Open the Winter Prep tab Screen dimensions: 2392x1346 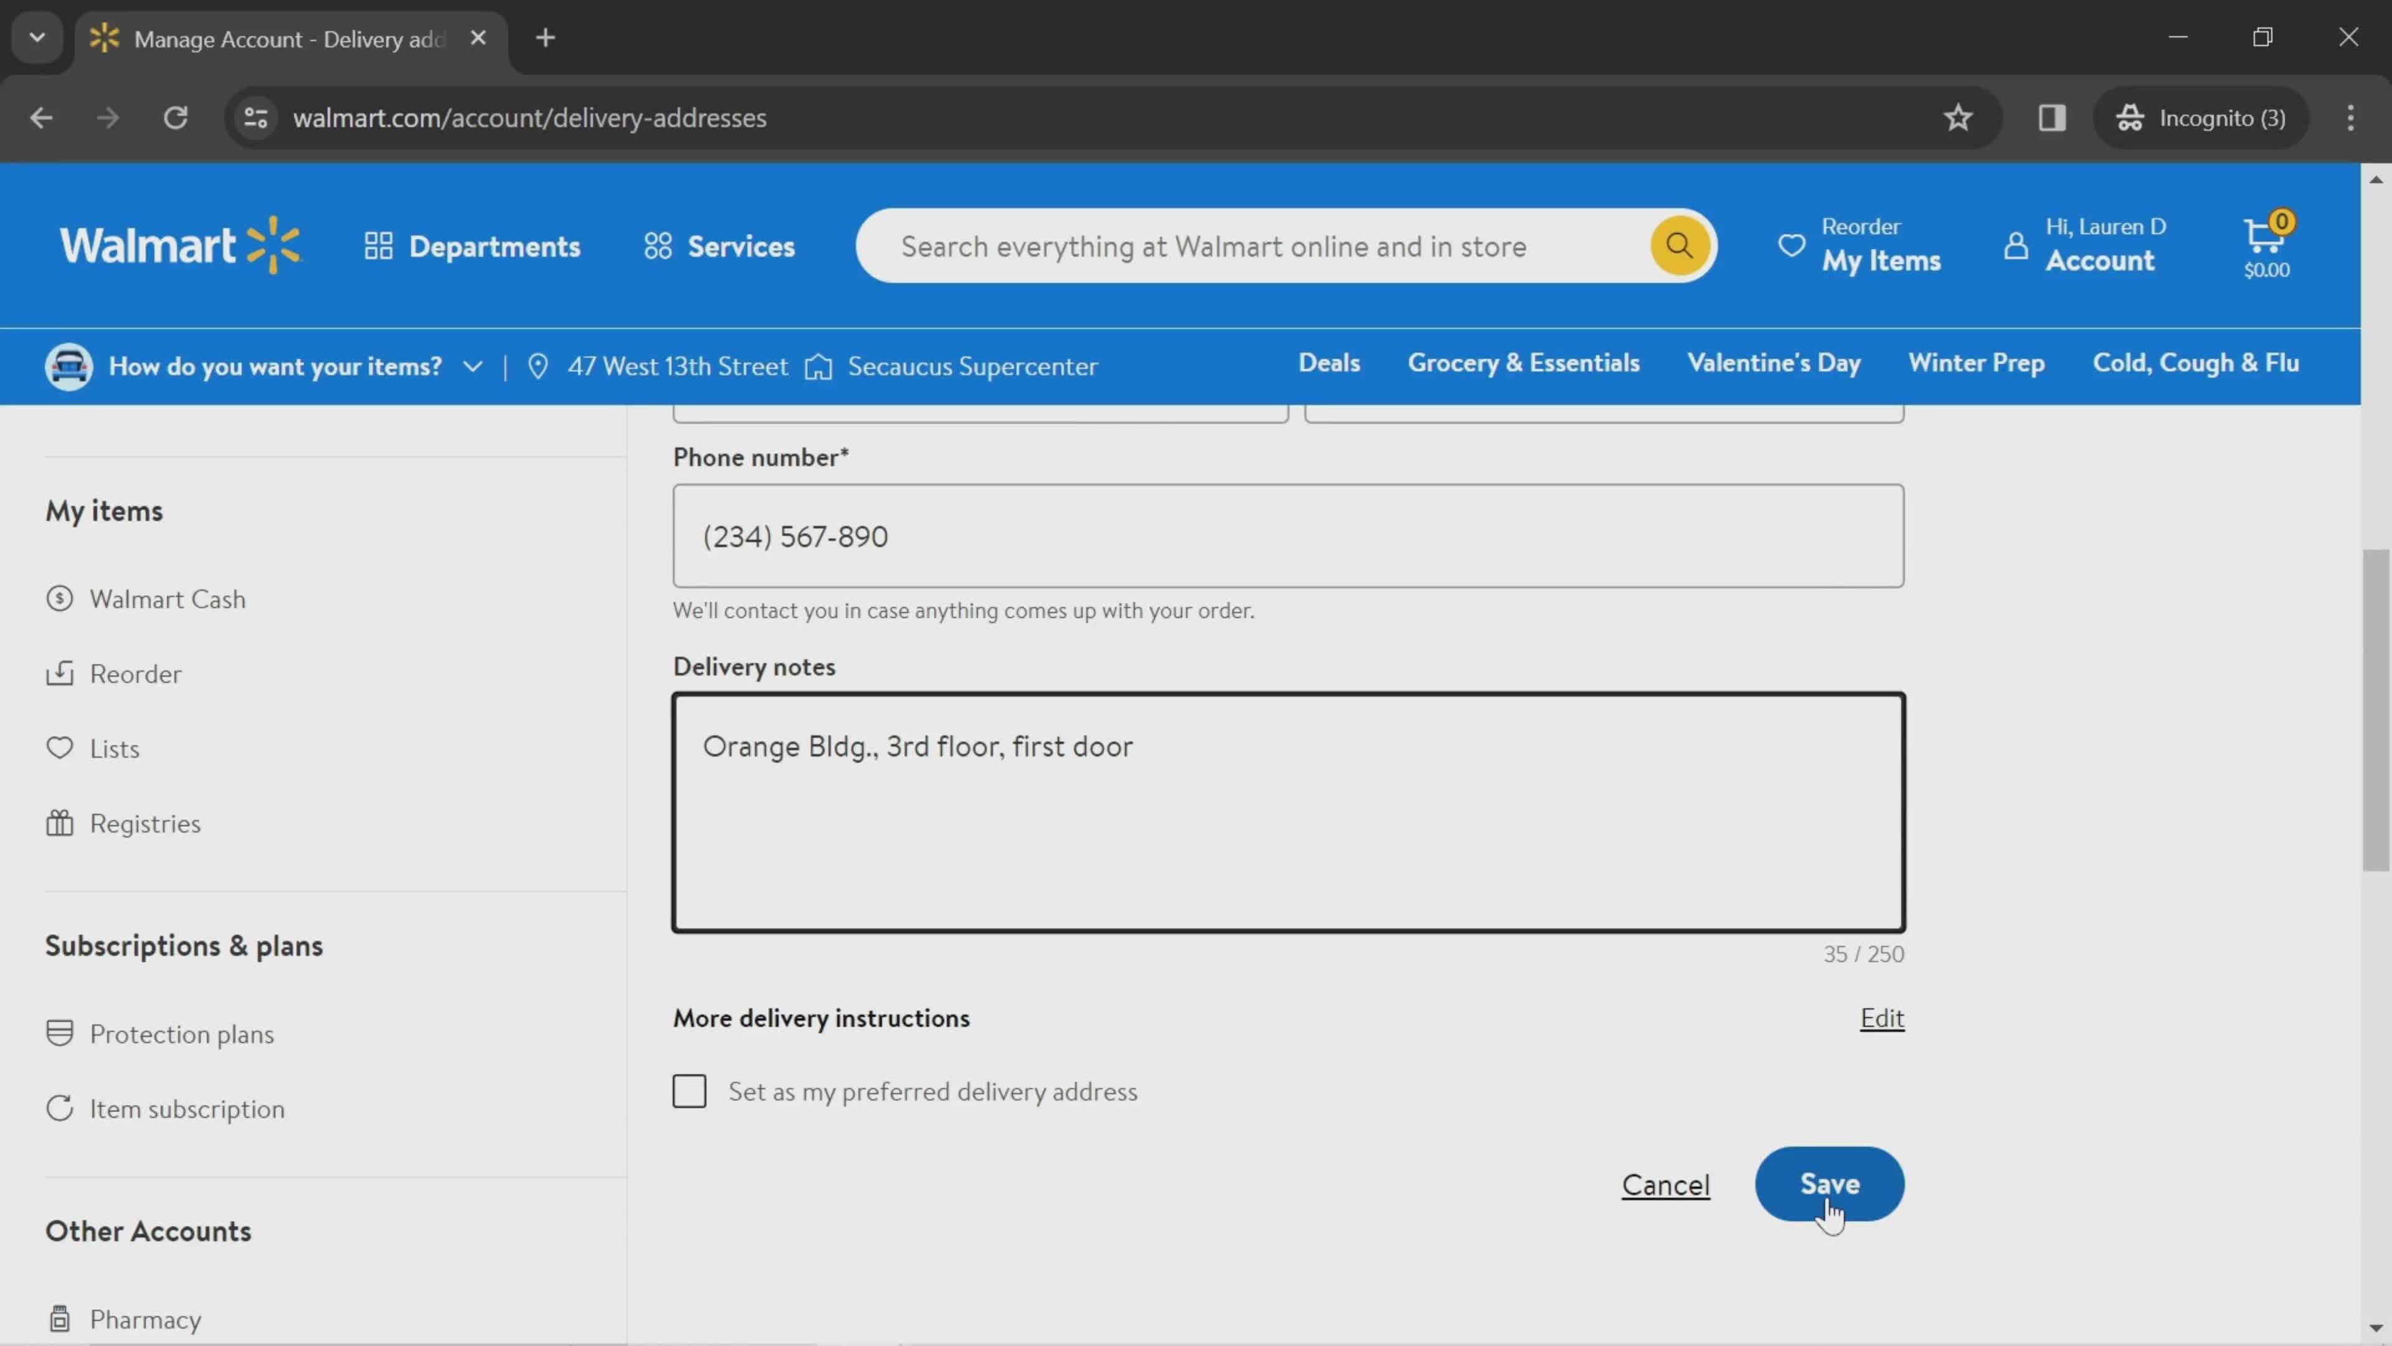(x=1976, y=363)
